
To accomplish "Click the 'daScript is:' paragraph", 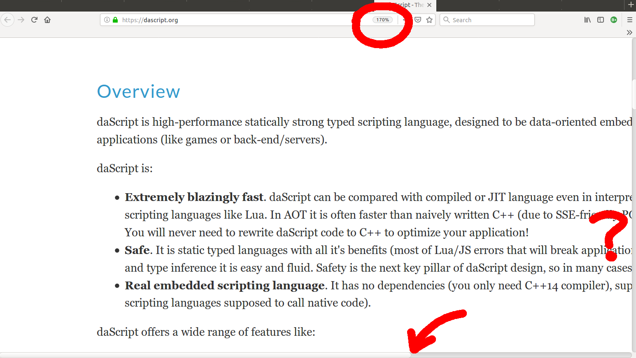I will tap(125, 168).
